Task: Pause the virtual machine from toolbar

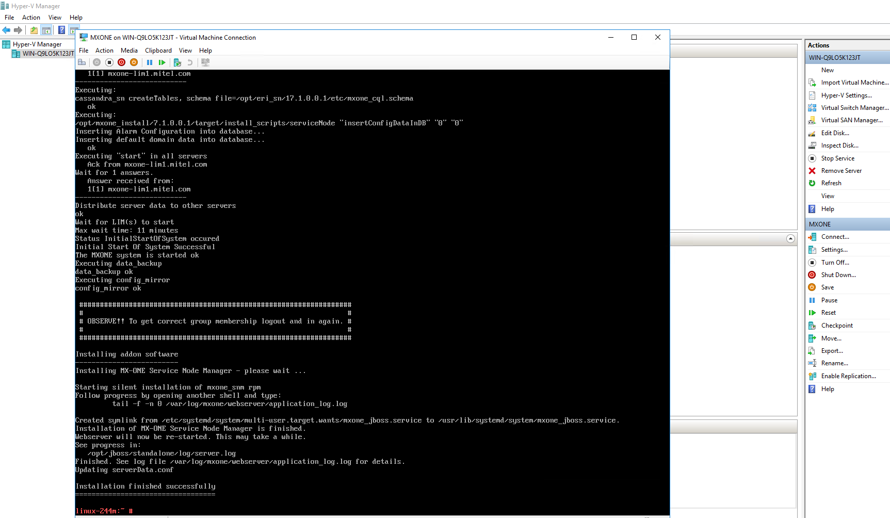Action: (x=150, y=62)
